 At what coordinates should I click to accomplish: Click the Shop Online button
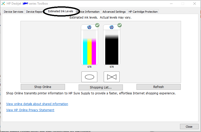tap(43, 87)
